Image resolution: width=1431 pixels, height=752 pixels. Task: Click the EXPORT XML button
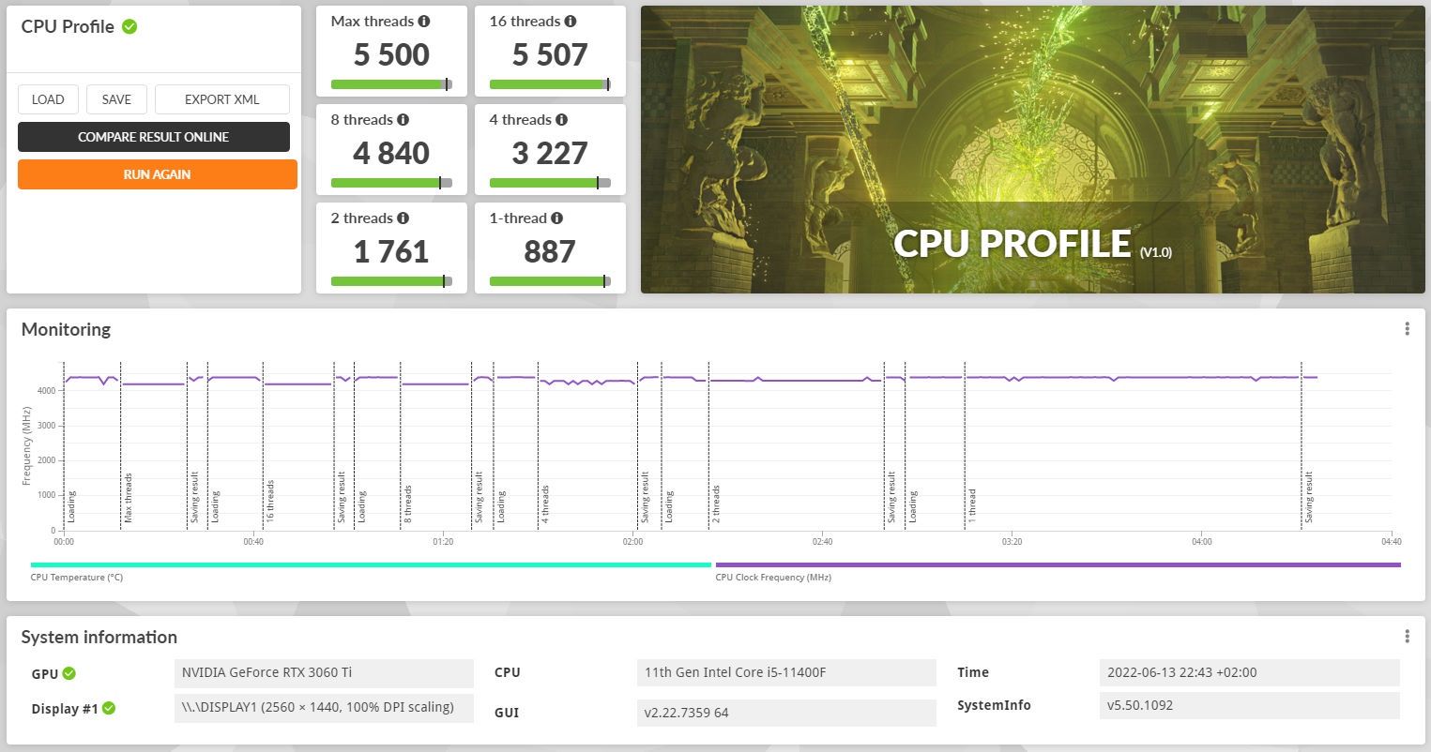pyautogui.click(x=222, y=99)
